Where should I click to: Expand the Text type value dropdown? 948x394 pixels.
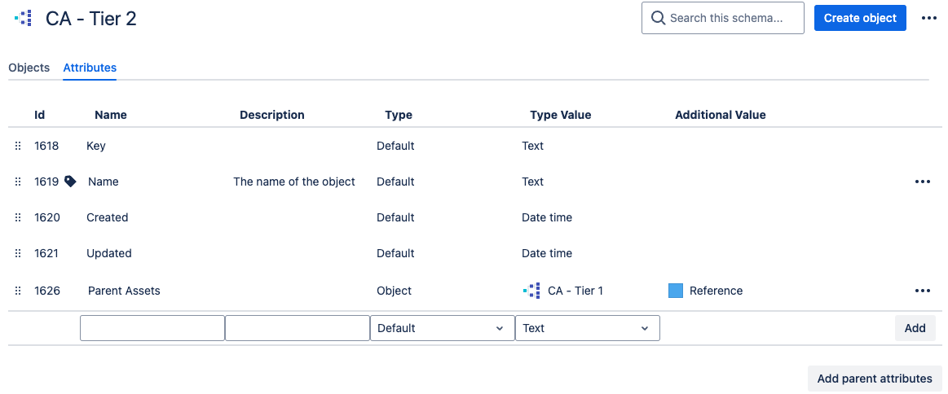tap(587, 328)
